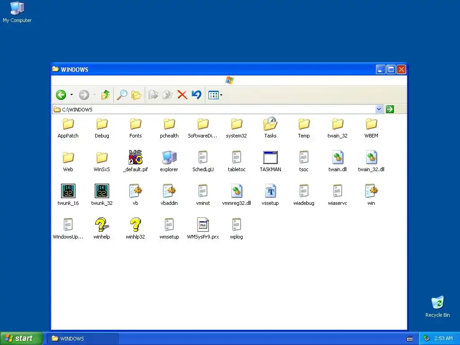Click the green Go arrow button
The image size is (460, 345).
click(389, 109)
